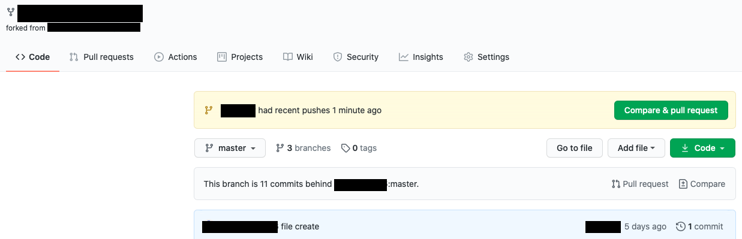This screenshot has height=239, width=742.
Task: Click the Wiki book icon
Action: [x=287, y=57]
